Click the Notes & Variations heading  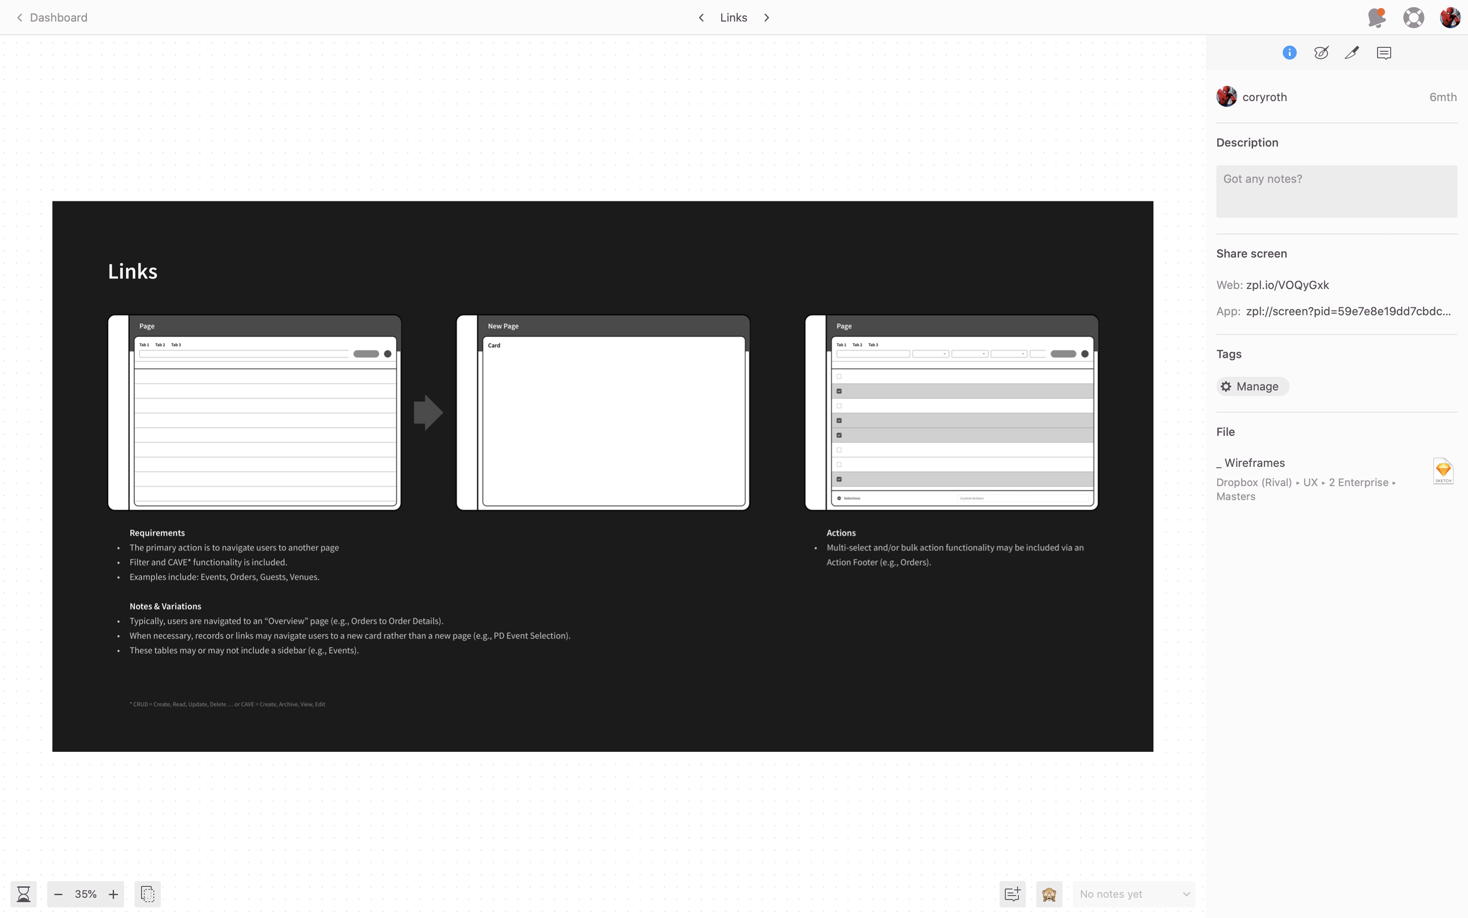165,606
